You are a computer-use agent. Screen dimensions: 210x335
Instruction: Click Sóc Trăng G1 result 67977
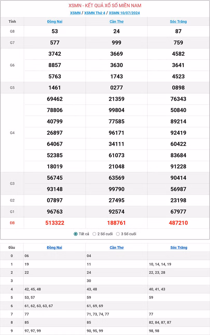(178, 212)
